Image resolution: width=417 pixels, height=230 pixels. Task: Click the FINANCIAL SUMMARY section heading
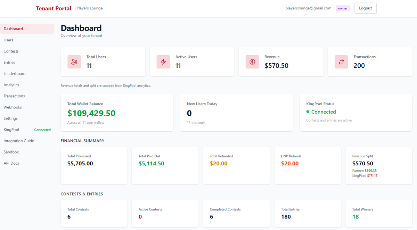(x=82, y=141)
